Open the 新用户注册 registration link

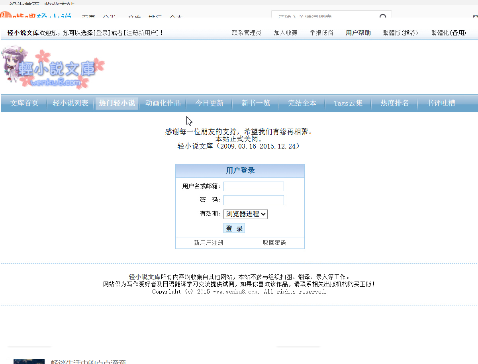[x=209, y=243]
